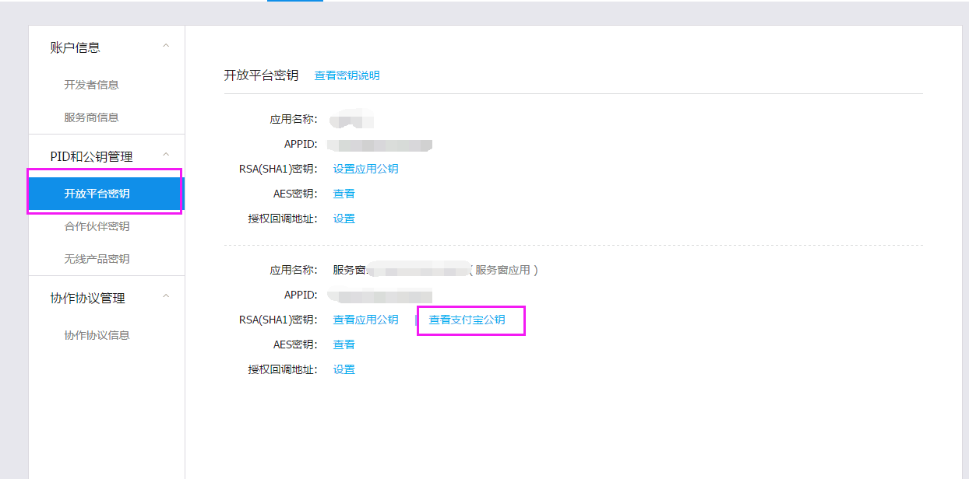Screen dimensions: 969x479
Task: View AES密钥 for the first application
Action: tap(344, 194)
